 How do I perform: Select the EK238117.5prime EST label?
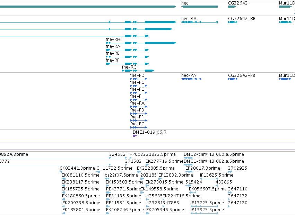click(80, 182)
